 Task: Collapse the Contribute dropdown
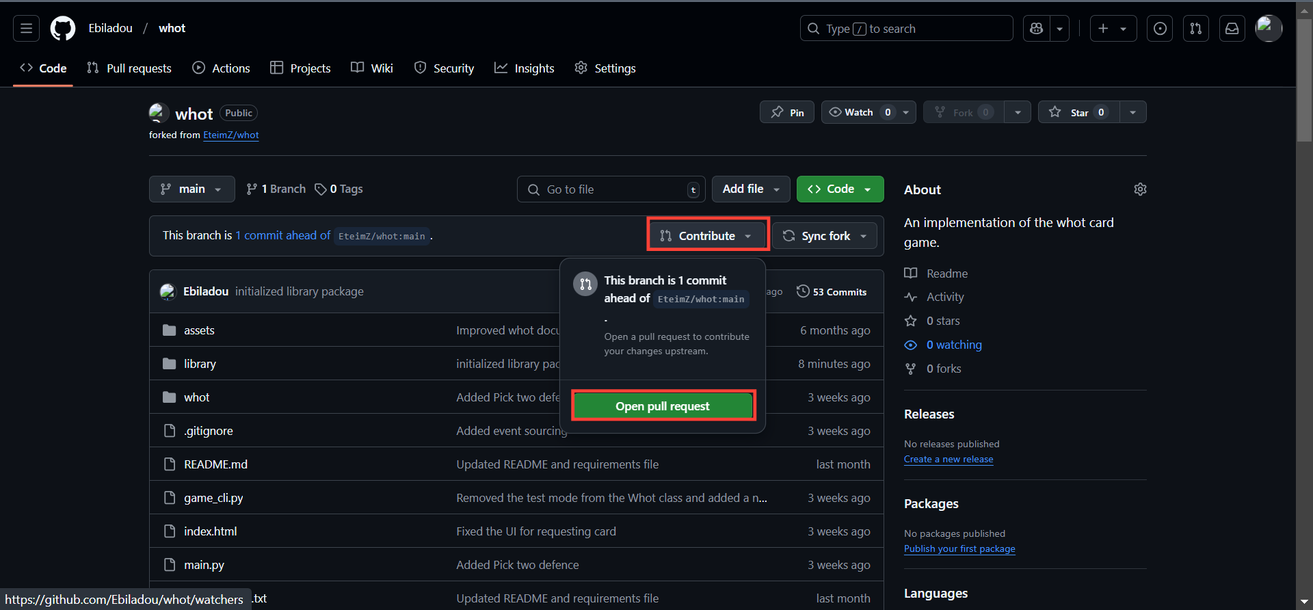[x=707, y=236]
